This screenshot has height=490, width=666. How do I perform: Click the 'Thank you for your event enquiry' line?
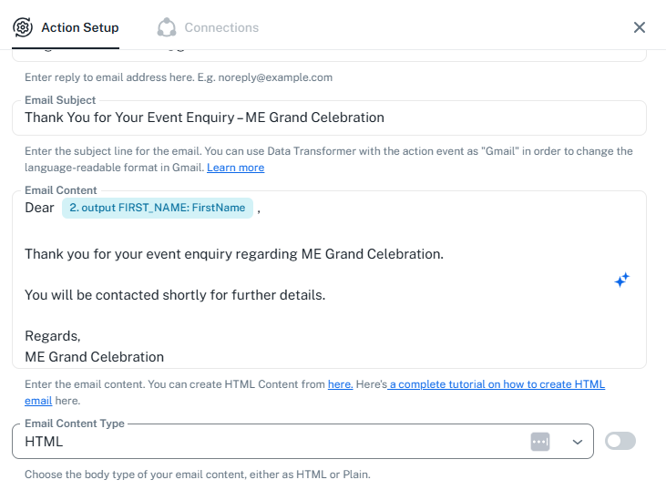coord(233,253)
